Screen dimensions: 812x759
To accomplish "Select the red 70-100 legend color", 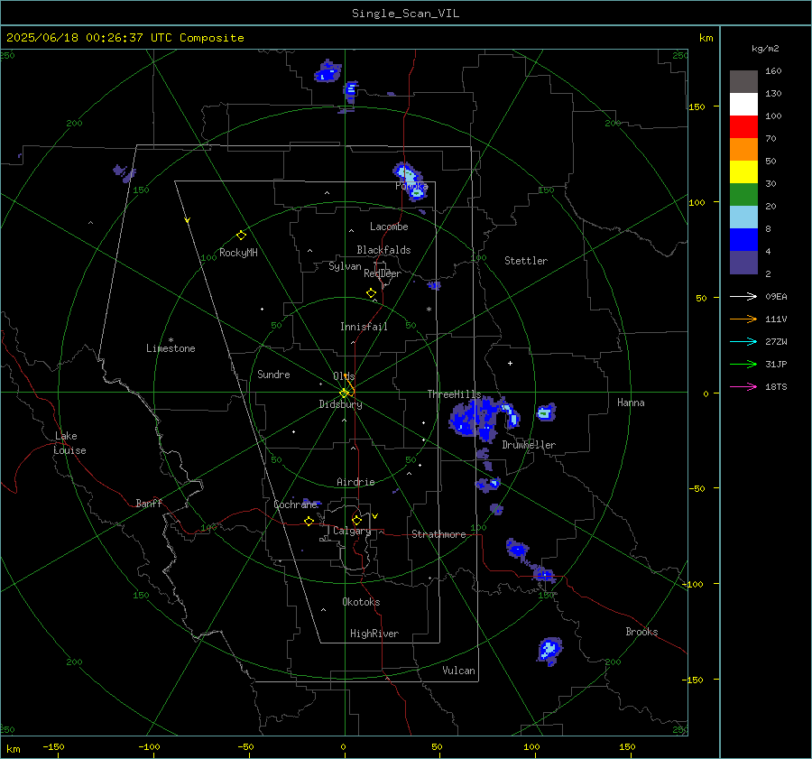I will pos(743,127).
